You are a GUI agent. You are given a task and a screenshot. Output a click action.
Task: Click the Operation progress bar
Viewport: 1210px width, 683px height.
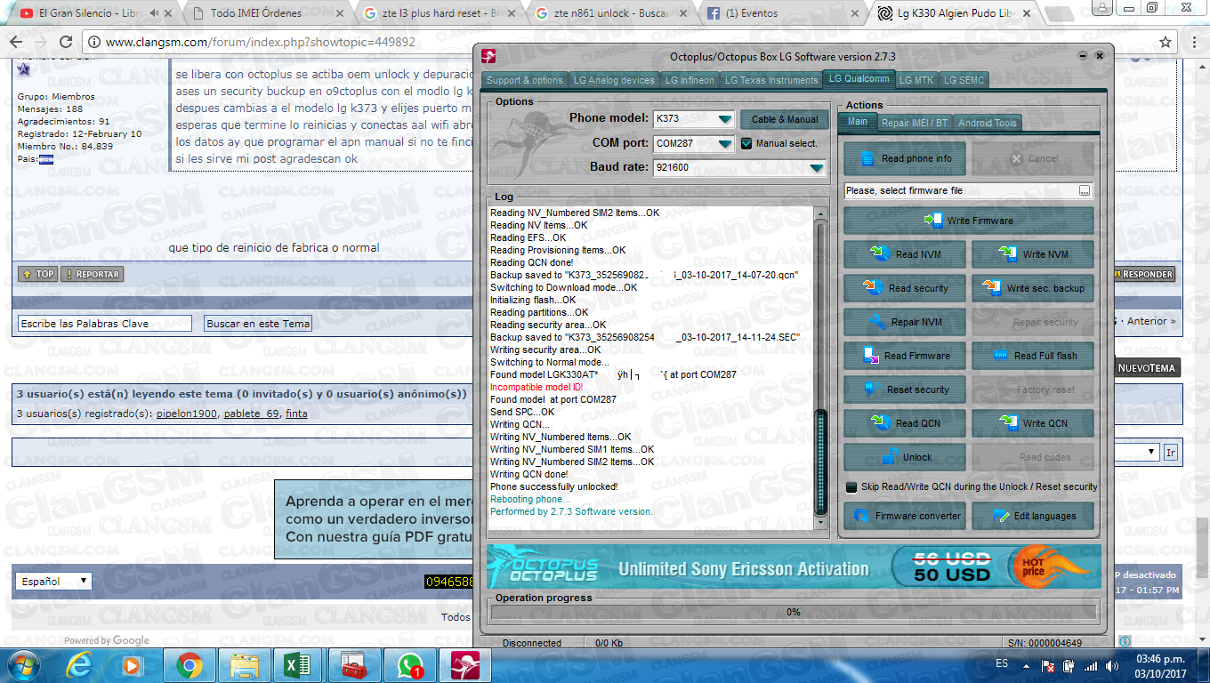pyautogui.click(x=794, y=612)
